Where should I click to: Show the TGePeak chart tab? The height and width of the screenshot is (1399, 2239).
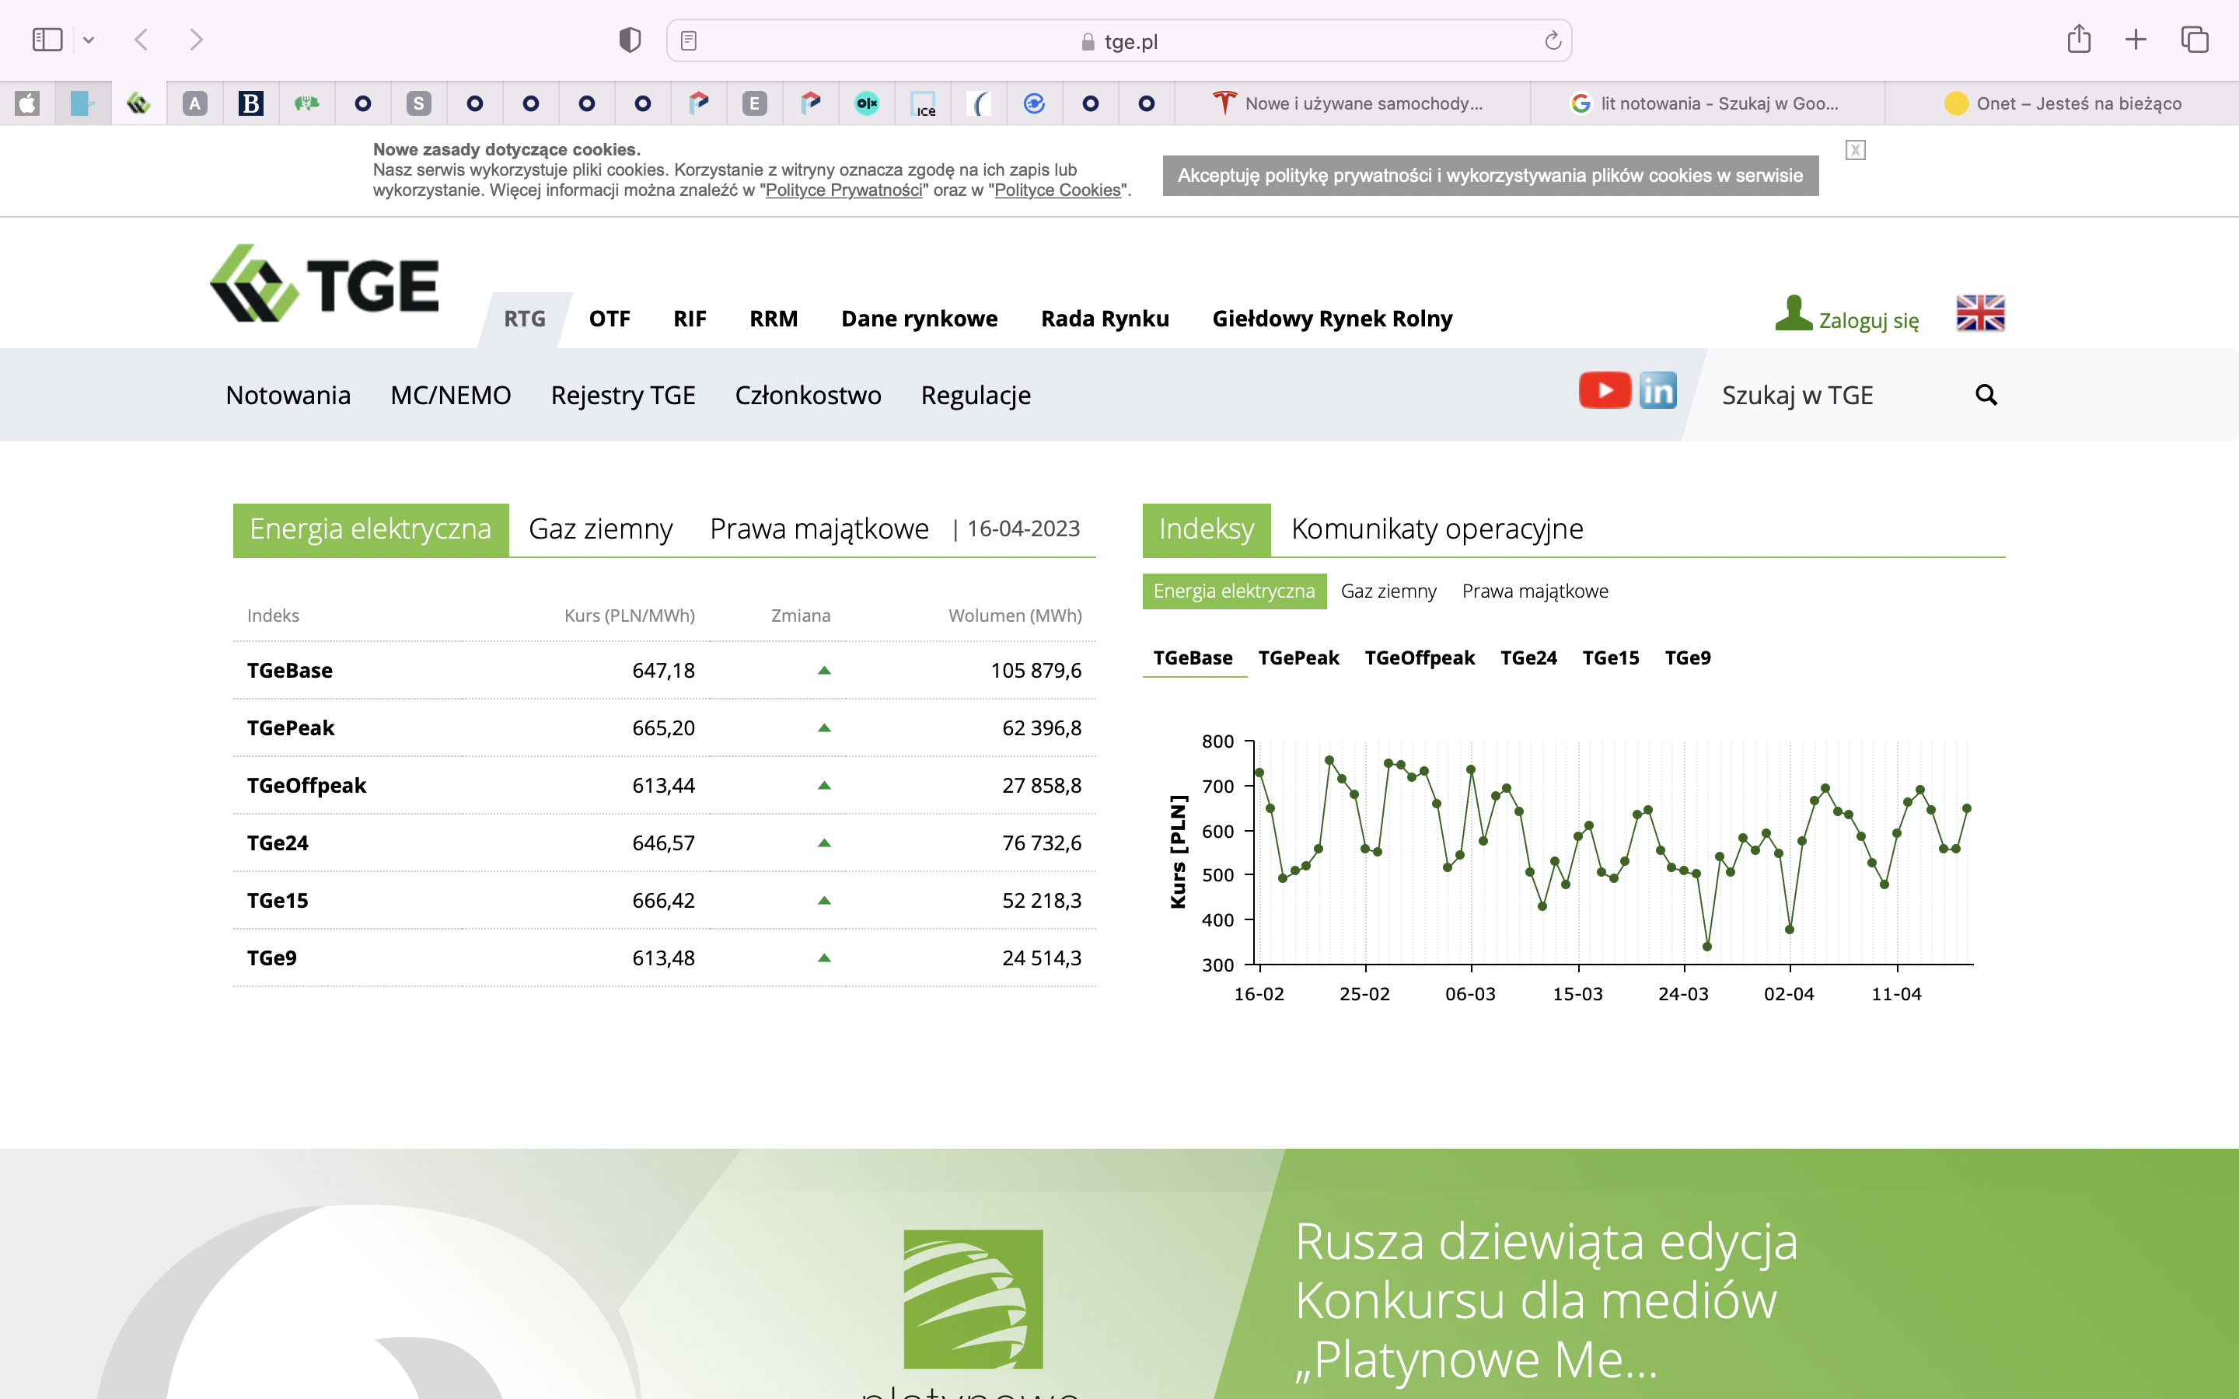click(x=1298, y=658)
